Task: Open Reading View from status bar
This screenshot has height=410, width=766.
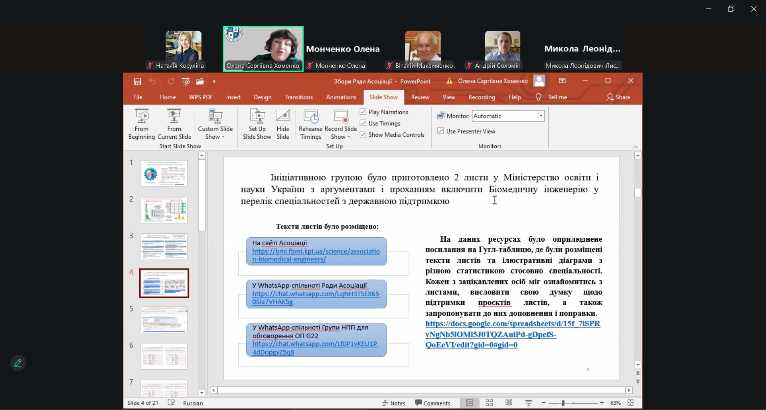Action: 509,403
